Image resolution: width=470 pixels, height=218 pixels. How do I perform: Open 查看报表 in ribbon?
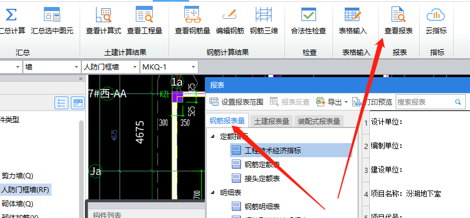point(399,20)
